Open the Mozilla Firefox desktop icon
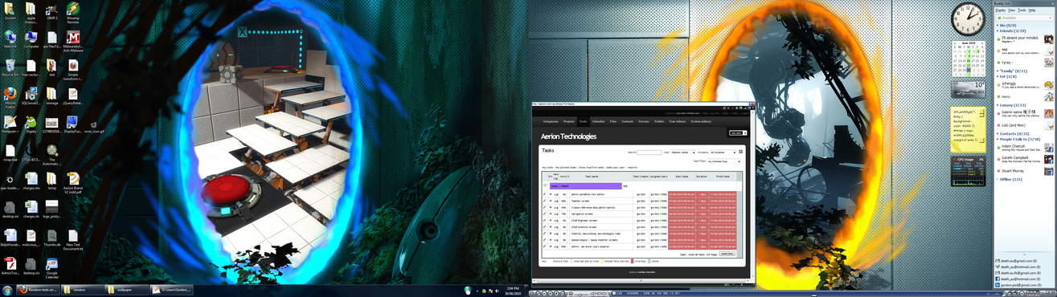 coord(10,96)
